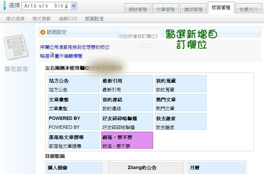Select the 部落格文章搜尋 block
Screen dimensions: 264x174
click(73, 140)
